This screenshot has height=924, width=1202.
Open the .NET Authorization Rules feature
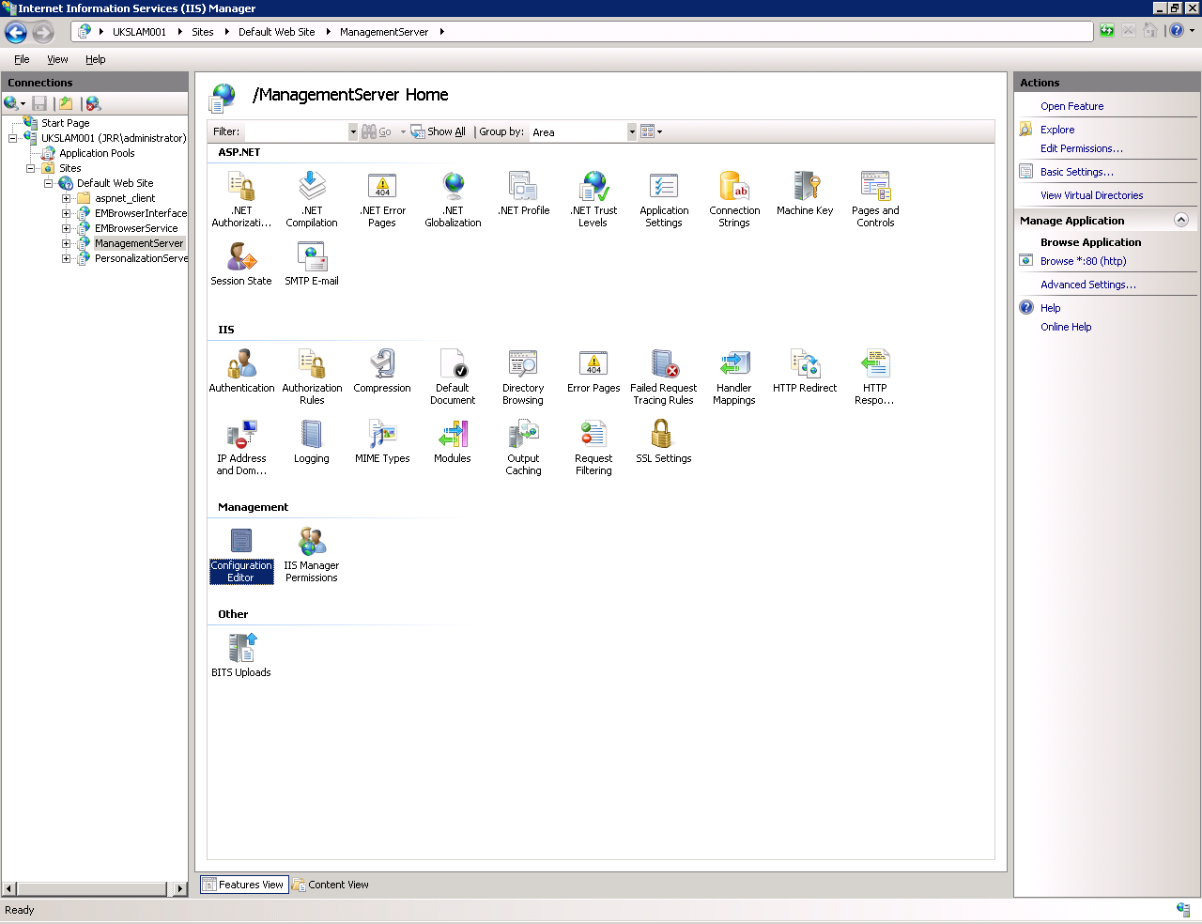[241, 199]
